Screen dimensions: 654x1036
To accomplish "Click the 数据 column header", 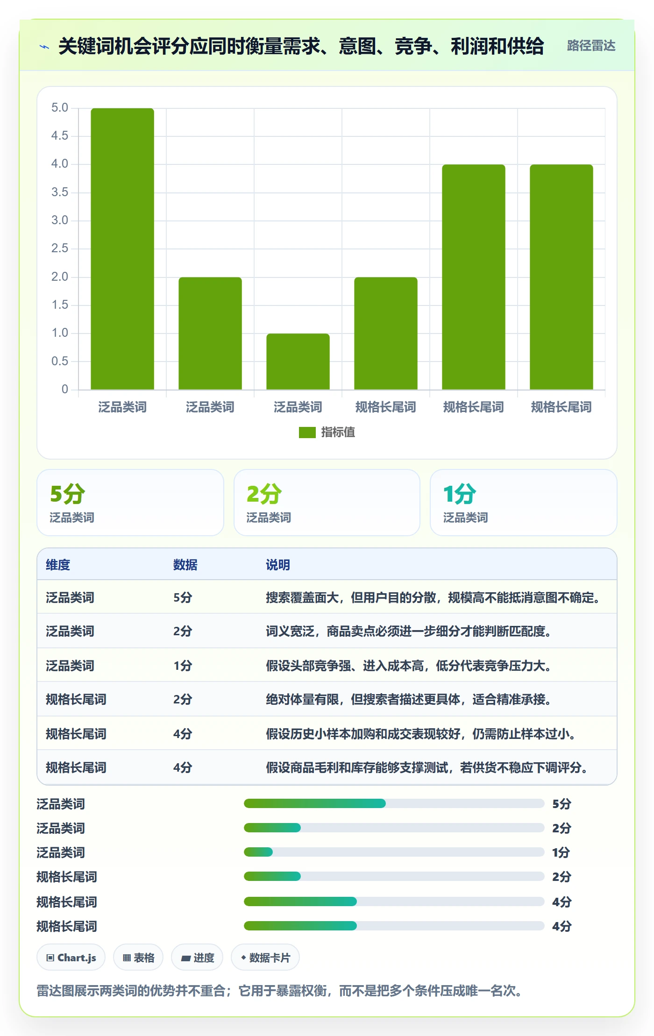I will click(185, 565).
